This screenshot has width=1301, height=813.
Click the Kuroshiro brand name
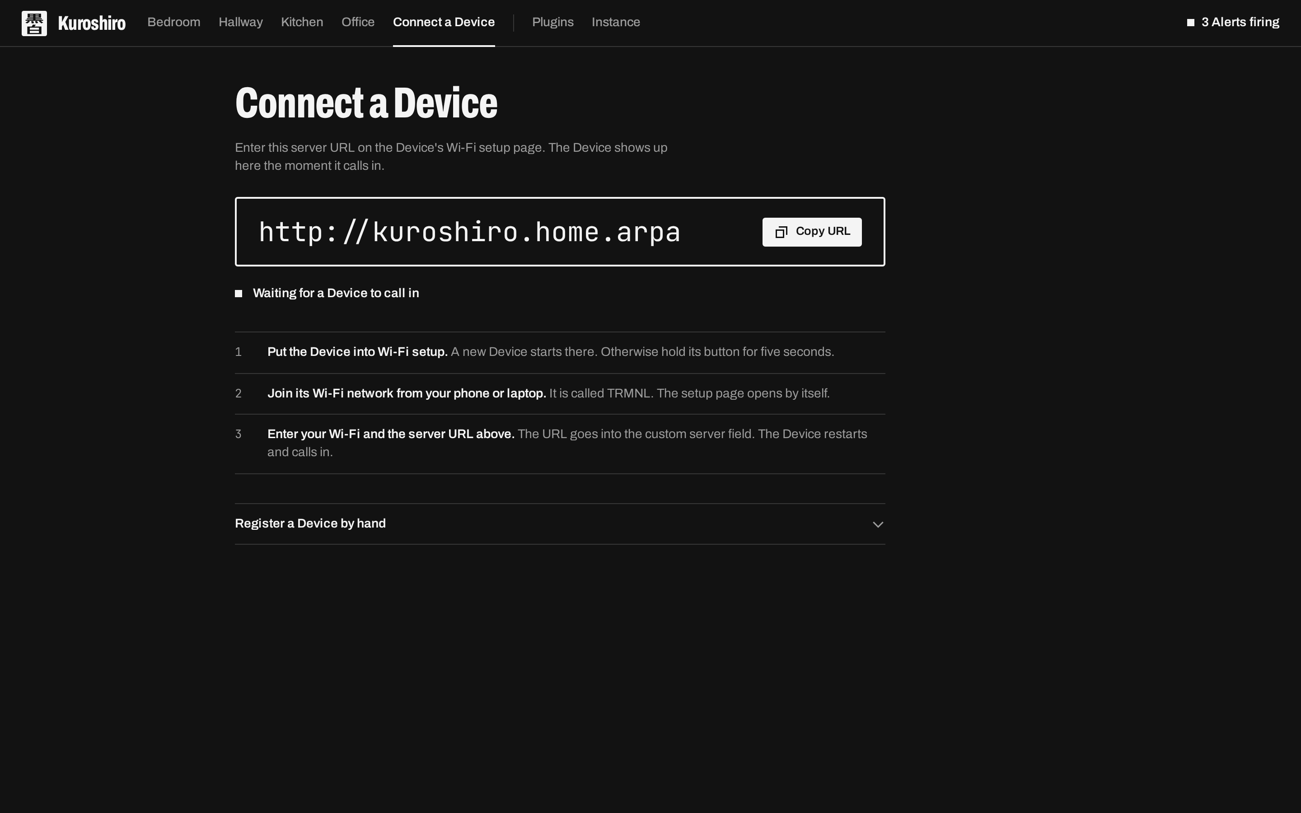tap(92, 23)
